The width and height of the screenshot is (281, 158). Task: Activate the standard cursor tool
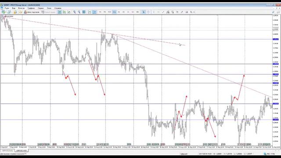144,12
